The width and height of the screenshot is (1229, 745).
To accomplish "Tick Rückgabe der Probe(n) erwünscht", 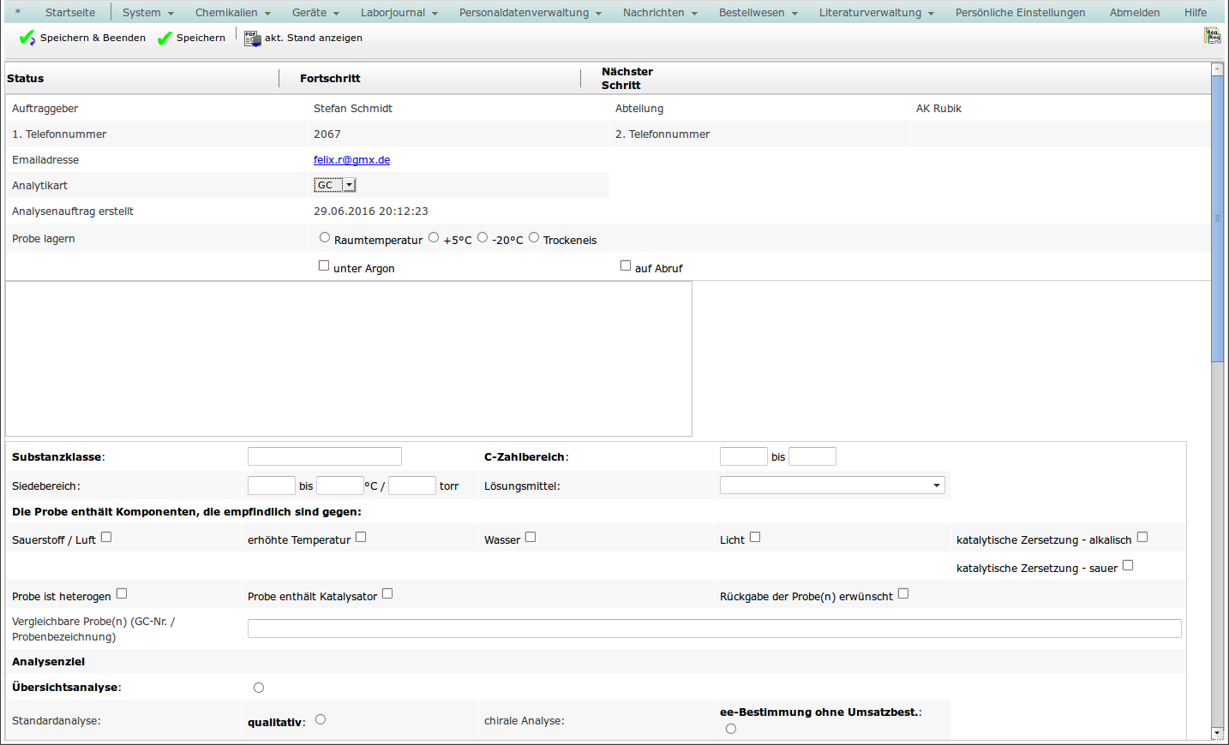I will click(x=903, y=593).
